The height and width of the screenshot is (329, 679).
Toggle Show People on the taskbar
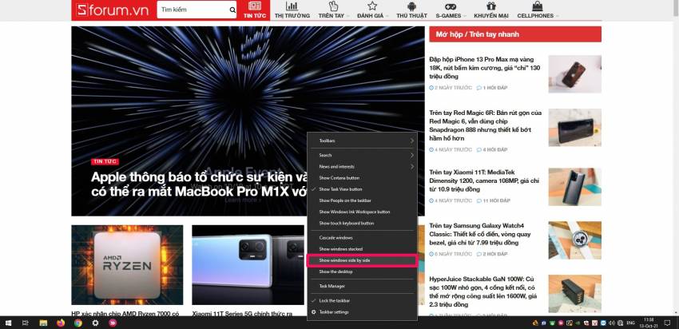coord(362,200)
